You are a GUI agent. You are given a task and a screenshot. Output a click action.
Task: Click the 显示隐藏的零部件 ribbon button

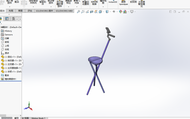[60, 4]
